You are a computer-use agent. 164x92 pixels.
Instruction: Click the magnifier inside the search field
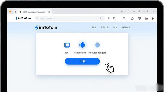coord(101,18)
